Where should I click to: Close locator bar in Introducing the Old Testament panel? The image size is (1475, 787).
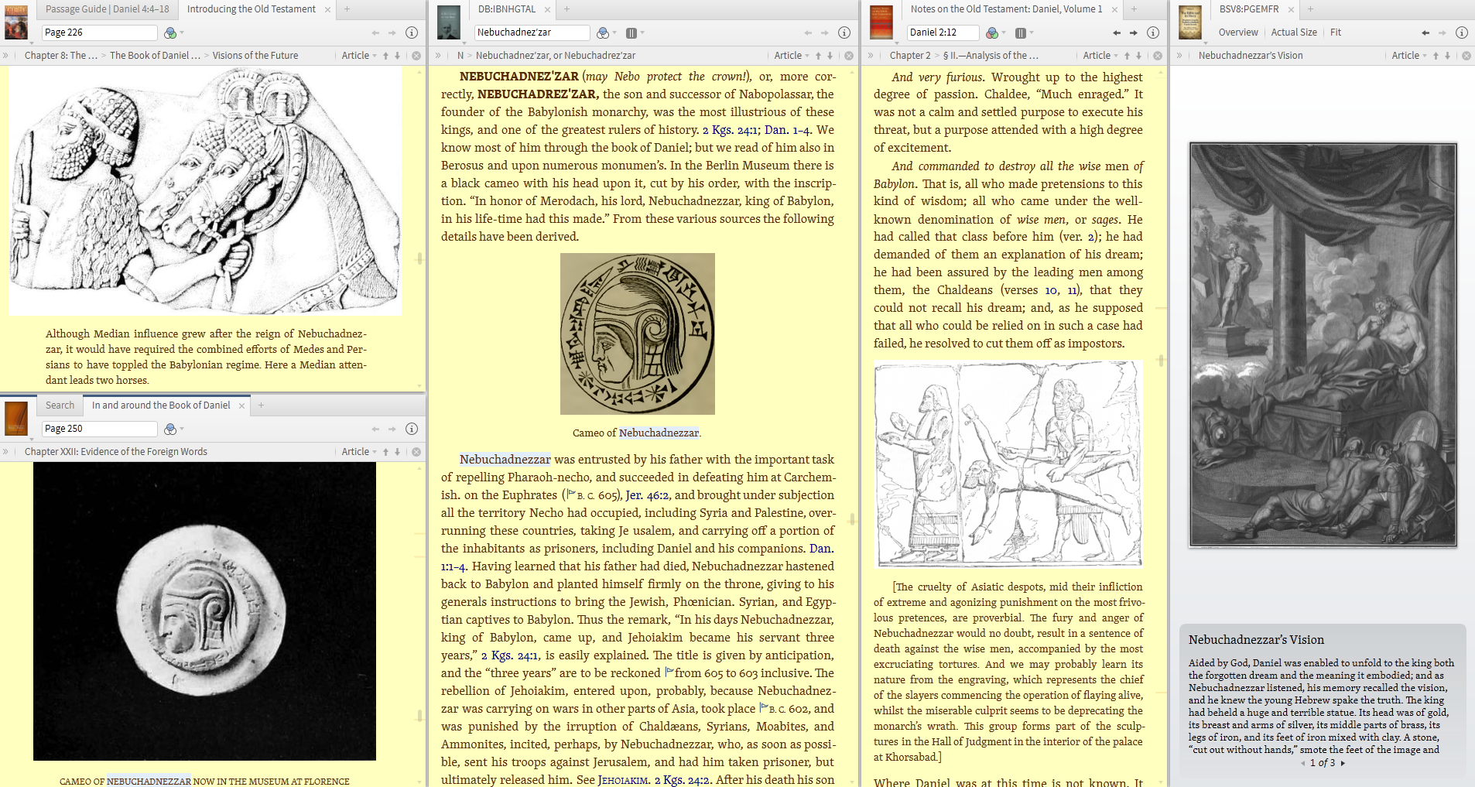pos(416,56)
